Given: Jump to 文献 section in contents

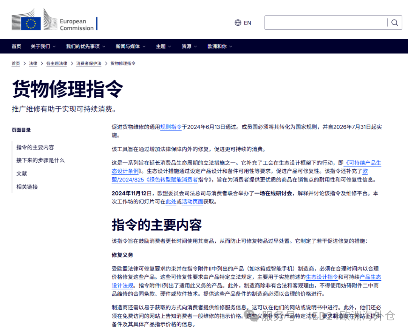Looking at the screenshot, I should click(x=22, y=174).
